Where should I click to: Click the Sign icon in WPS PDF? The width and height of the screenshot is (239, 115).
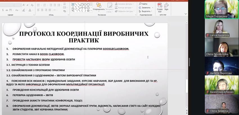click(x=166, y=6)
